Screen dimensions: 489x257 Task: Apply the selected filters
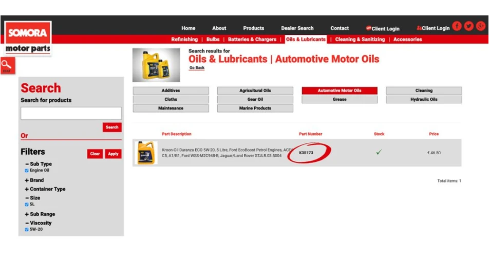113,154
